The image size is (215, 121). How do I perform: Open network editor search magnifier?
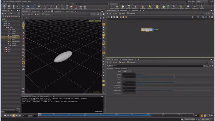[x=210, y=17]
